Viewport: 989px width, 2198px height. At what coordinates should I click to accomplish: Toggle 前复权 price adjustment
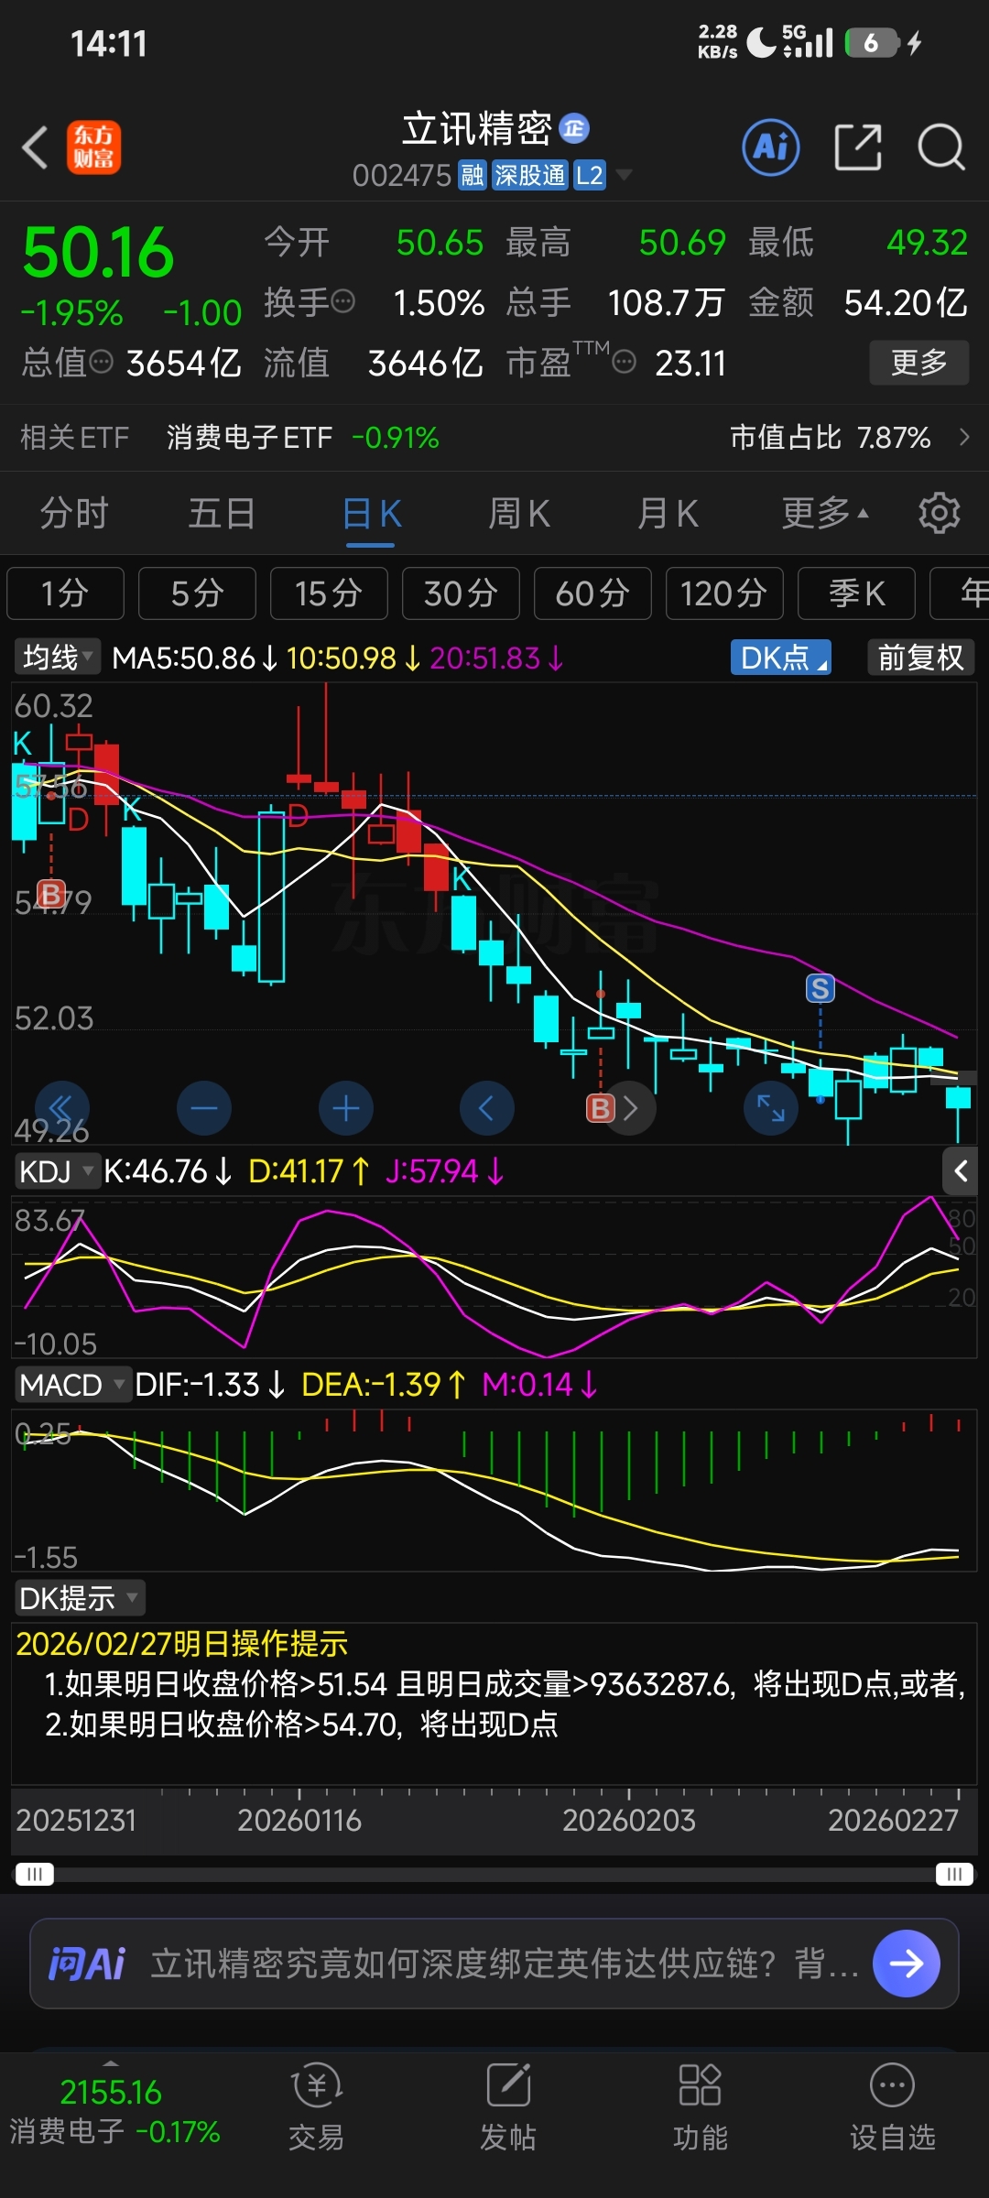click(x=920, y=658)
